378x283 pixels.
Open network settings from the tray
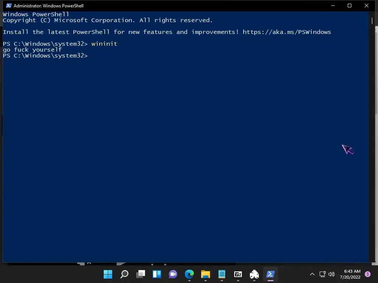[x=322, y=274]
